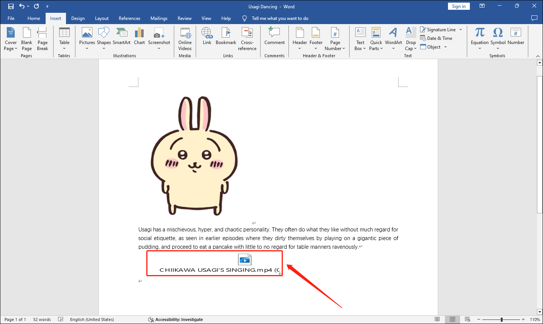Select the embedded CHIIKAWA USAGI'S SINGING.mp4 object

coord(219,264)
